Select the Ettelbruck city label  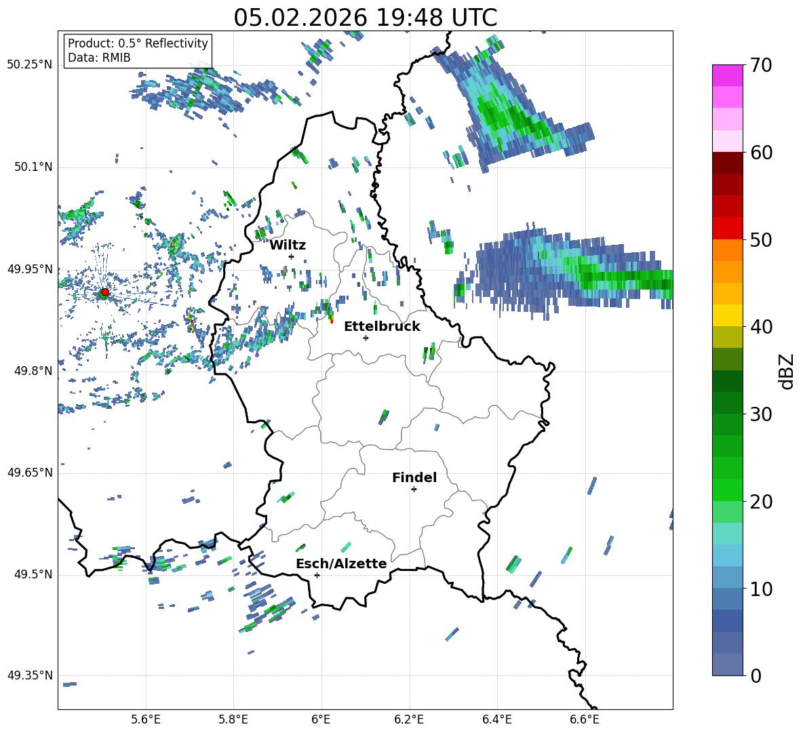click(382, 327)
